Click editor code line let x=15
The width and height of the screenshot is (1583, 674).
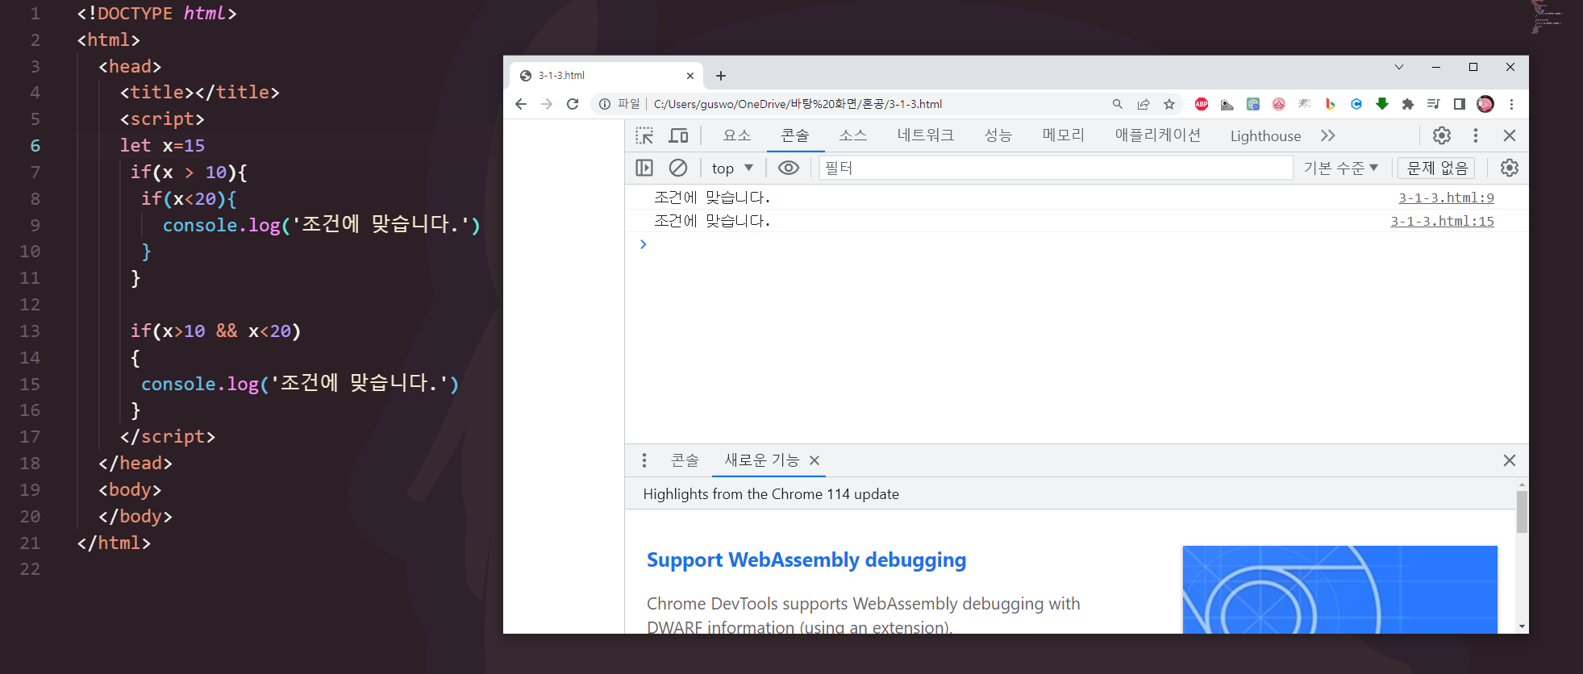[162, 146]
